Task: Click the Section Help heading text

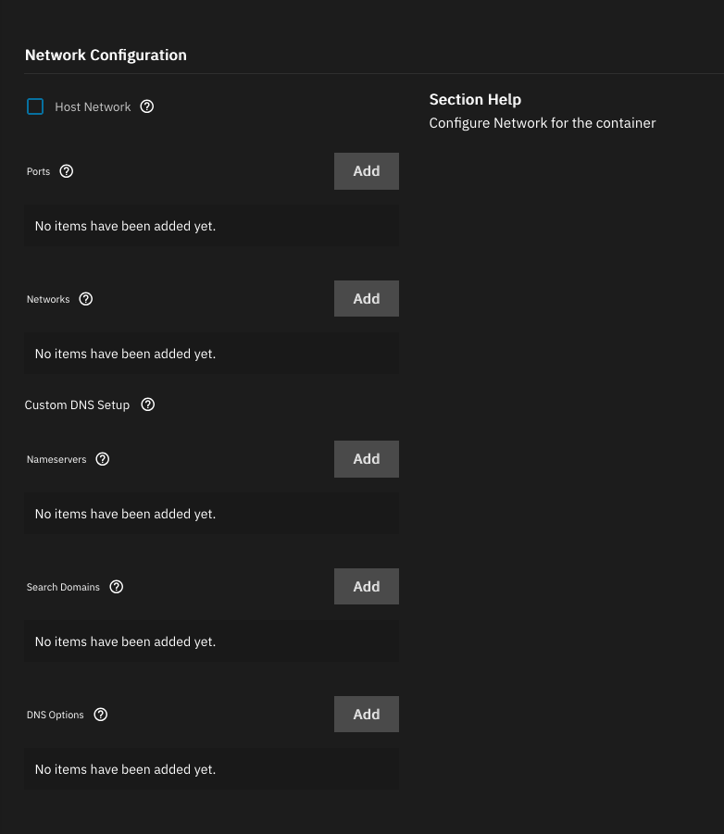Action: pos(475,99)
